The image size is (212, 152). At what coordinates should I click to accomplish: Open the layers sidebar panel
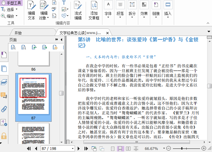tap(4, 82)
